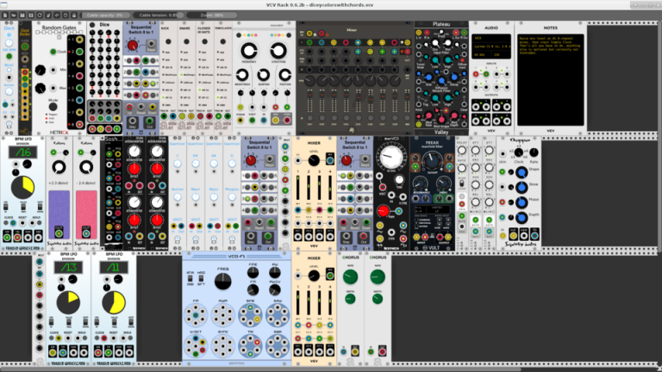Adjust channel 1 fader on middle-row MIXER
The height and width of the screenshot is (372, 662).
pyautogui.click(x=298, y=188)
